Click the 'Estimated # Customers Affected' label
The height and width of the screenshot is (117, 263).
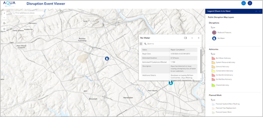[154, 62]
